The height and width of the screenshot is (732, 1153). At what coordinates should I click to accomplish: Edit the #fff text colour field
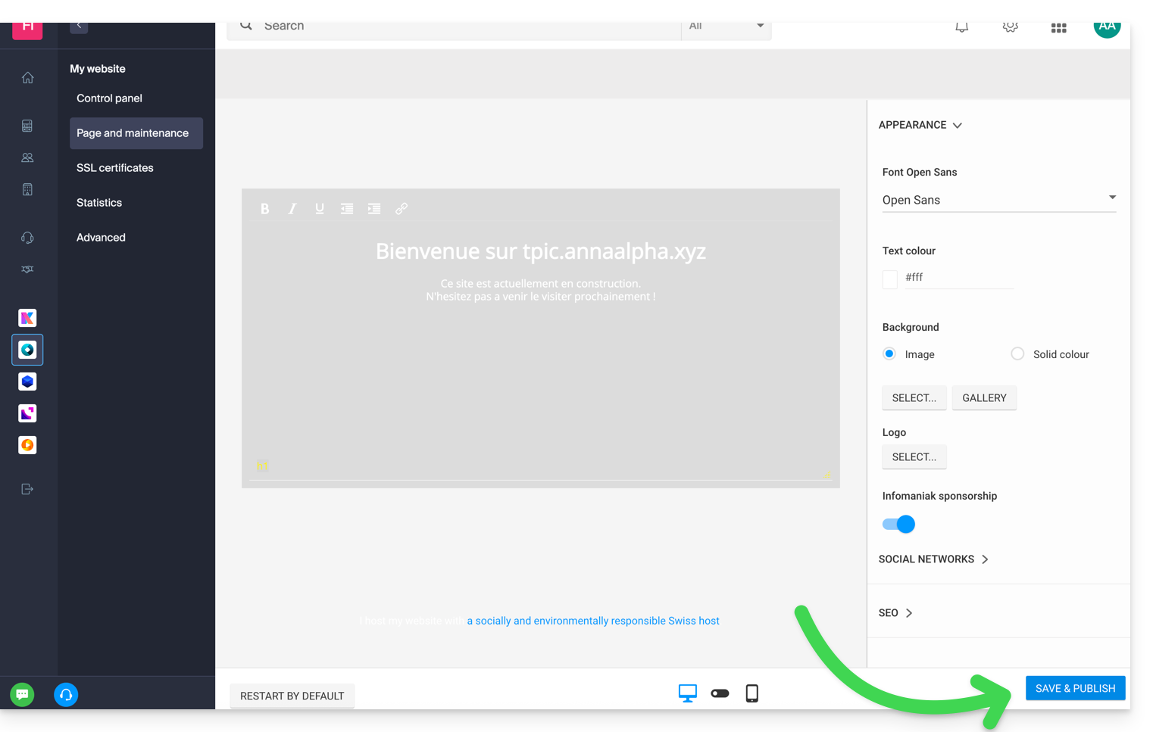point(959,278)
